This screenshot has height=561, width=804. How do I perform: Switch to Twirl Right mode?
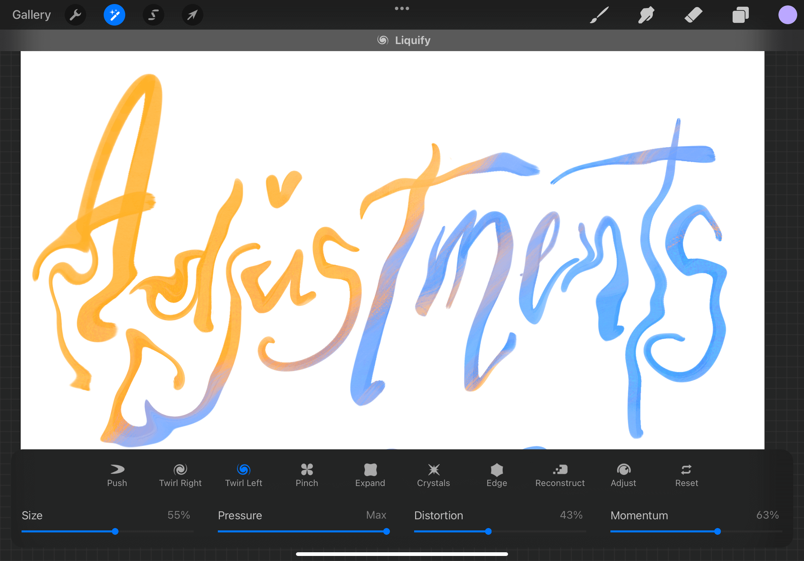[x=180, y=475]
